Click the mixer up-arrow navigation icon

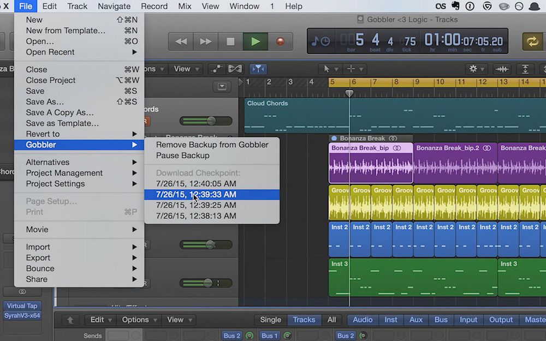(70, 320)
